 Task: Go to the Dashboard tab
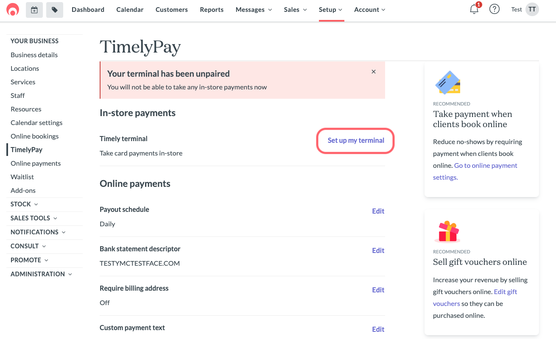coord(88,9)
